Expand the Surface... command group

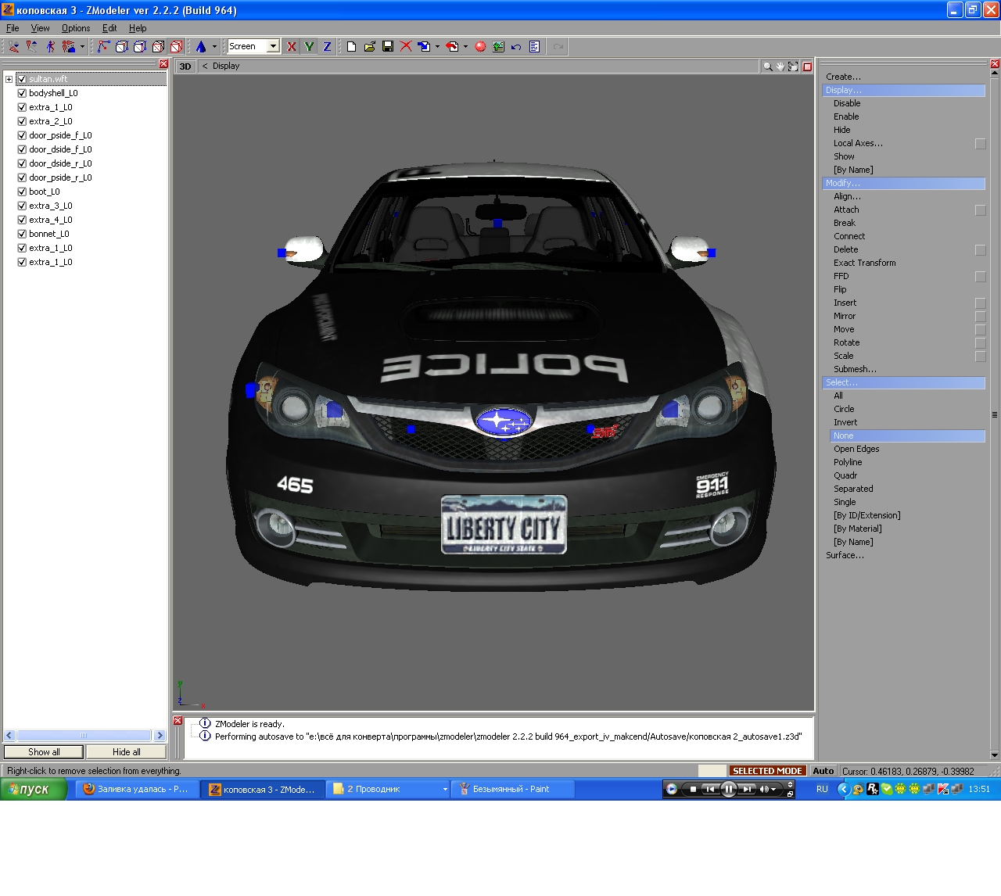(x=845, y=555)
